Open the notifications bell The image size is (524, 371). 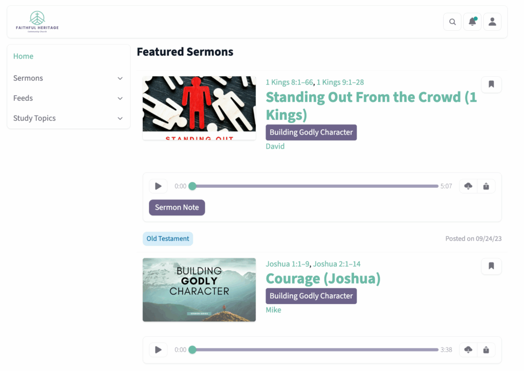point(472,22)
